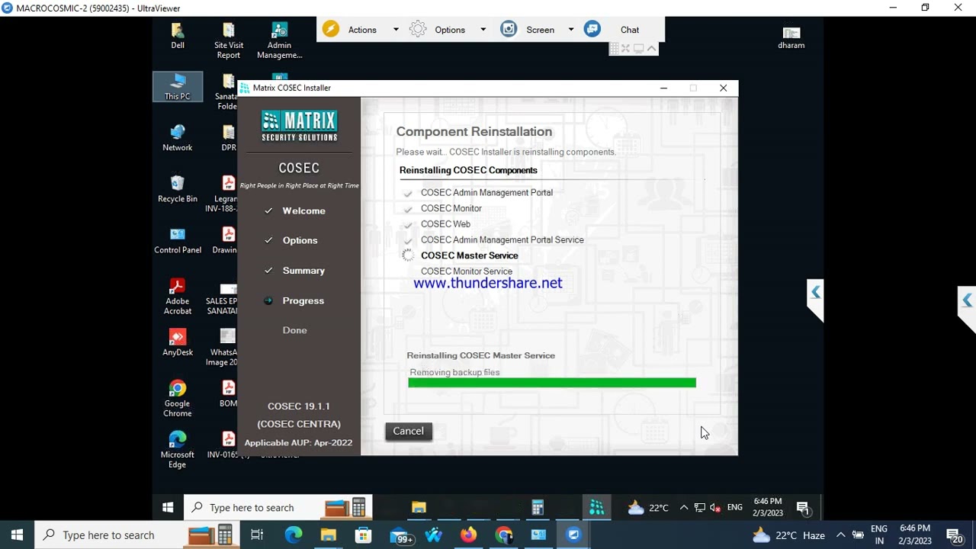Open Microsoft Edge on local taskbar
This screenshot has height=549, width=976.
294,535
